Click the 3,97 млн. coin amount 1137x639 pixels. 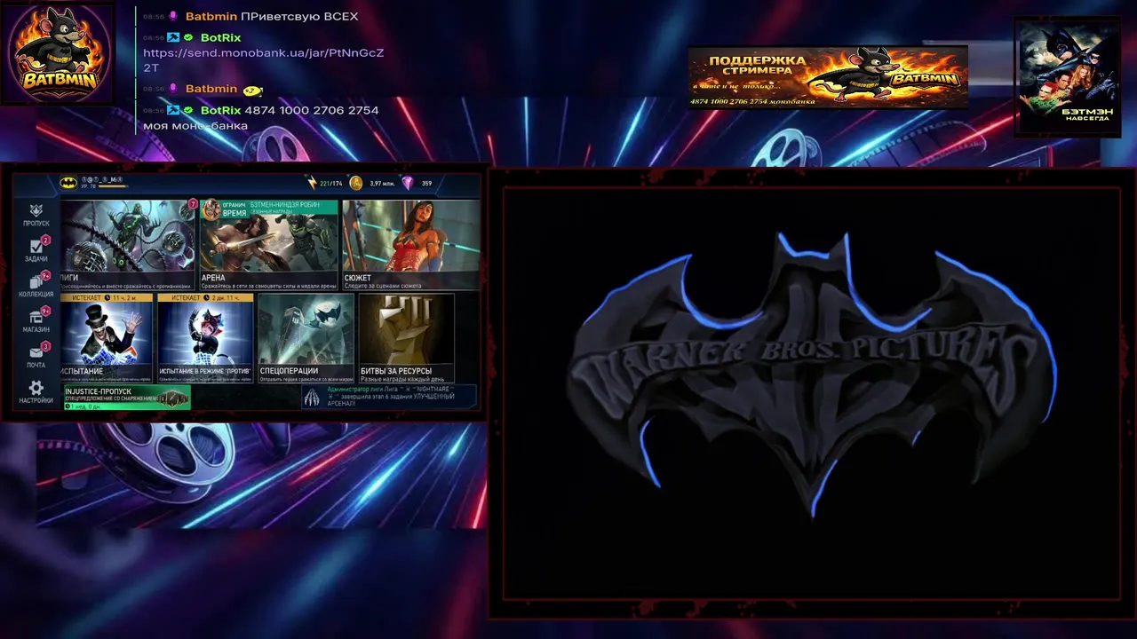click(x=382, y=184)
